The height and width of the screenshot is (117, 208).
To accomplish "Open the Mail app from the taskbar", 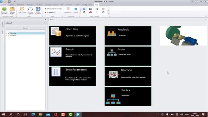I will [x=48, y=114].
